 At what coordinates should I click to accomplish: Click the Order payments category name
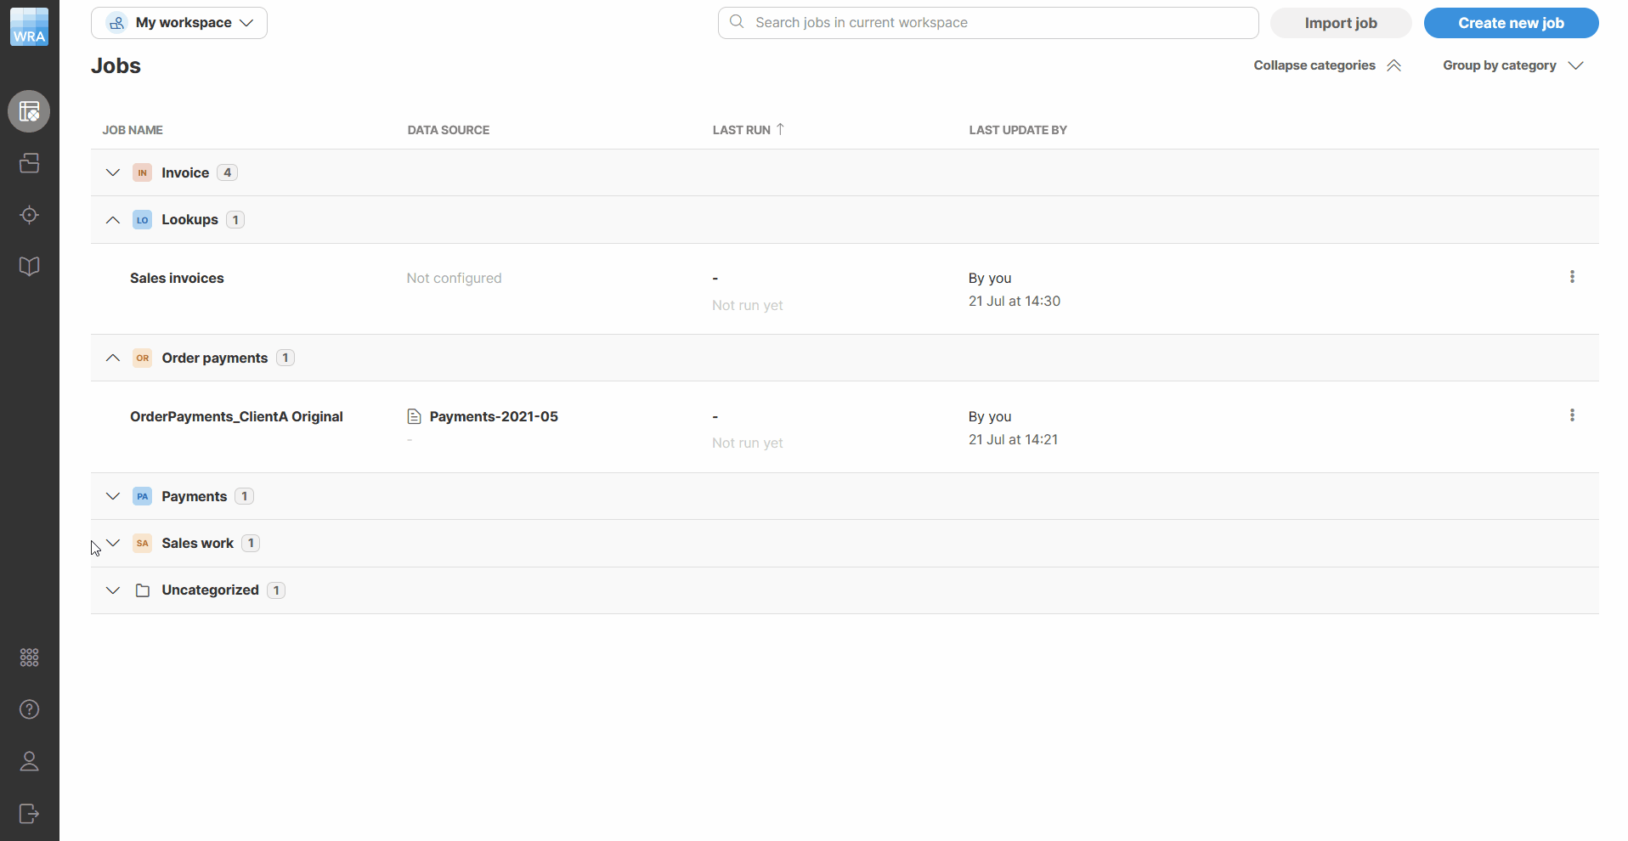214,358
